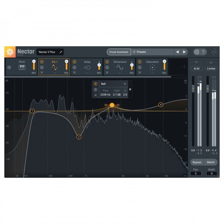
Task: Edit preset name with pencil icon
Action: (x=61, y=52)
